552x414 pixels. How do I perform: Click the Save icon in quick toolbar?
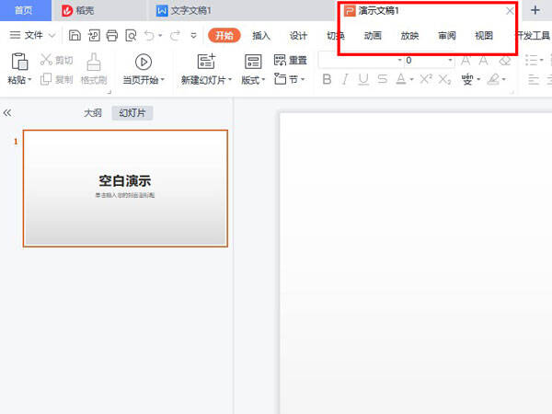[75, 36]
